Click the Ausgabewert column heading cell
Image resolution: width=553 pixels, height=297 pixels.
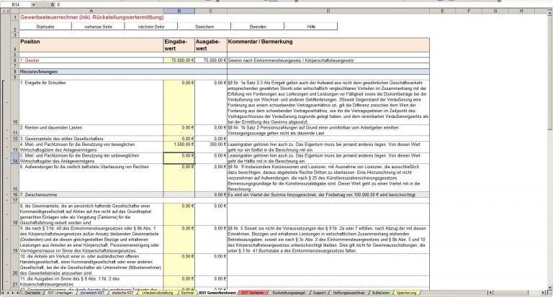[211, 45]
